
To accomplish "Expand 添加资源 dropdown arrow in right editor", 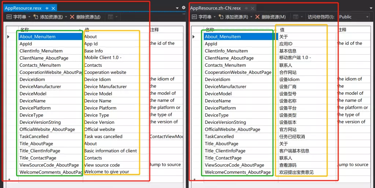I will [250, 17].
